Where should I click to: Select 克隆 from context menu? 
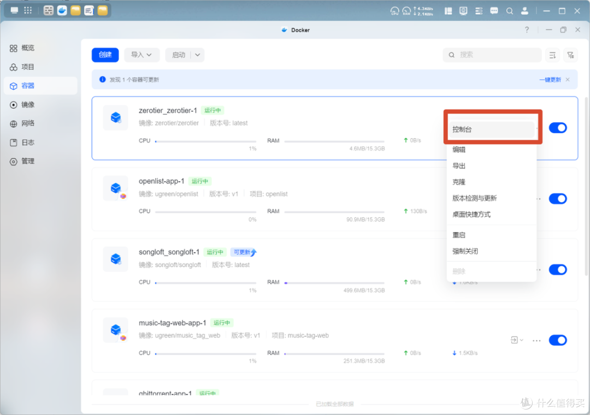tap(492, 182)
